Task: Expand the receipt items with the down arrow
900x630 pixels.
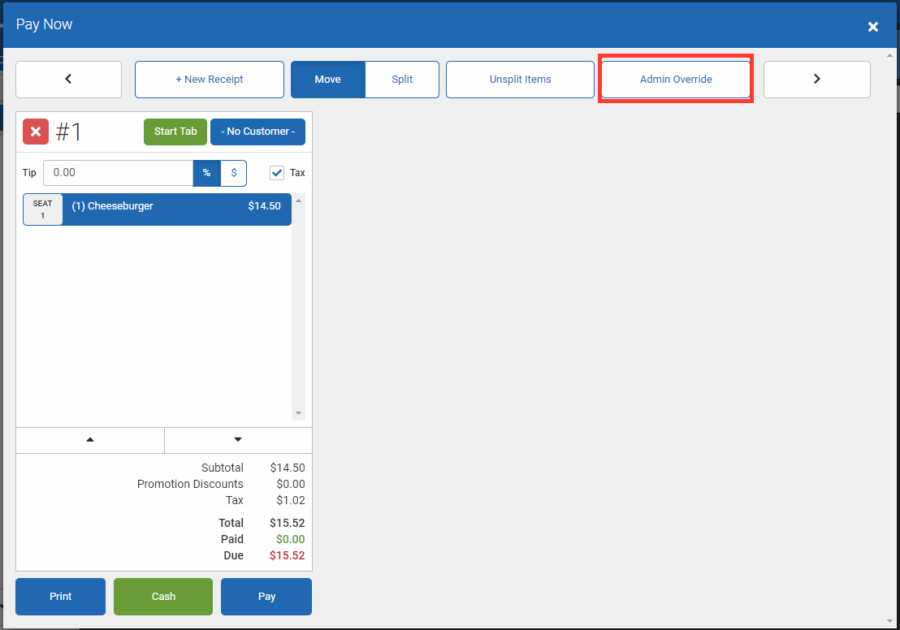Action: click(x=238, y=440)
